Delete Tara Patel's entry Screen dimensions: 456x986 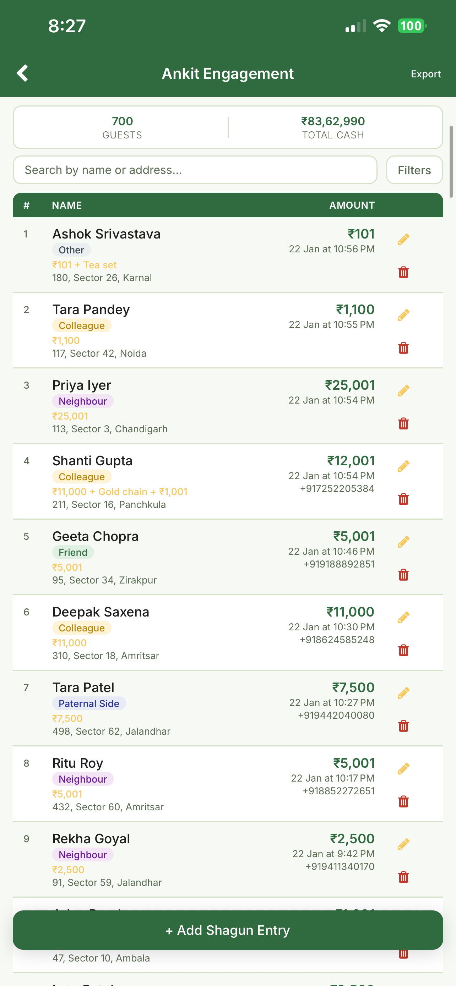tap(403, 726)
